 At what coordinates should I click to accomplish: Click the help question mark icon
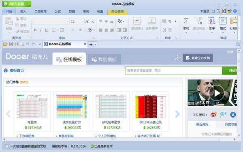coord(235,11)
